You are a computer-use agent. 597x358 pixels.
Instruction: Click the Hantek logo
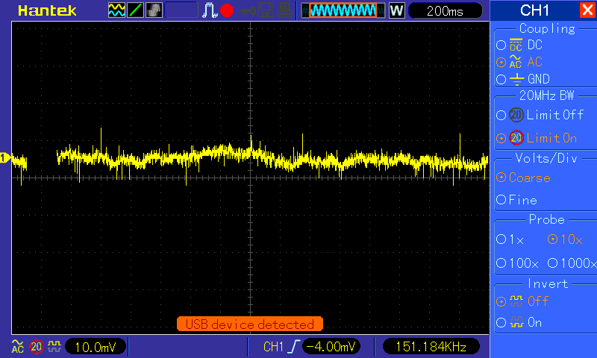(x=47, y=10)
